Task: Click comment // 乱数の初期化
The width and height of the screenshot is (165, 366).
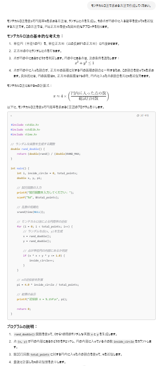Action: tap(27, 207)
